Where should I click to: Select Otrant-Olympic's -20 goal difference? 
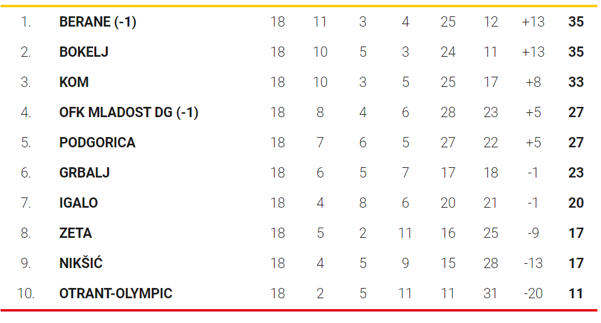533,293
